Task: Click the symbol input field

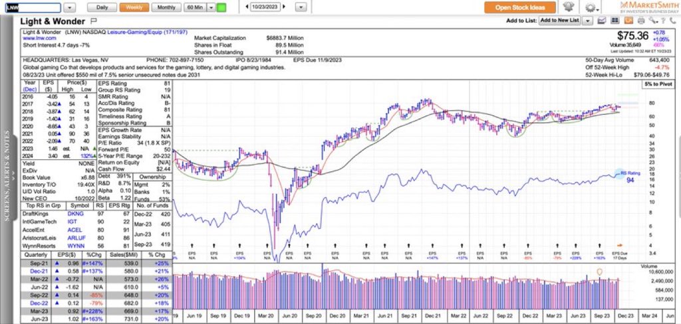Action: [x=33, y=7]
